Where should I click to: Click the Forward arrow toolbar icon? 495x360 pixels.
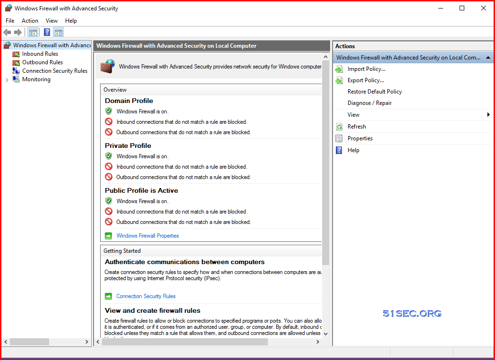coord(18,32)
